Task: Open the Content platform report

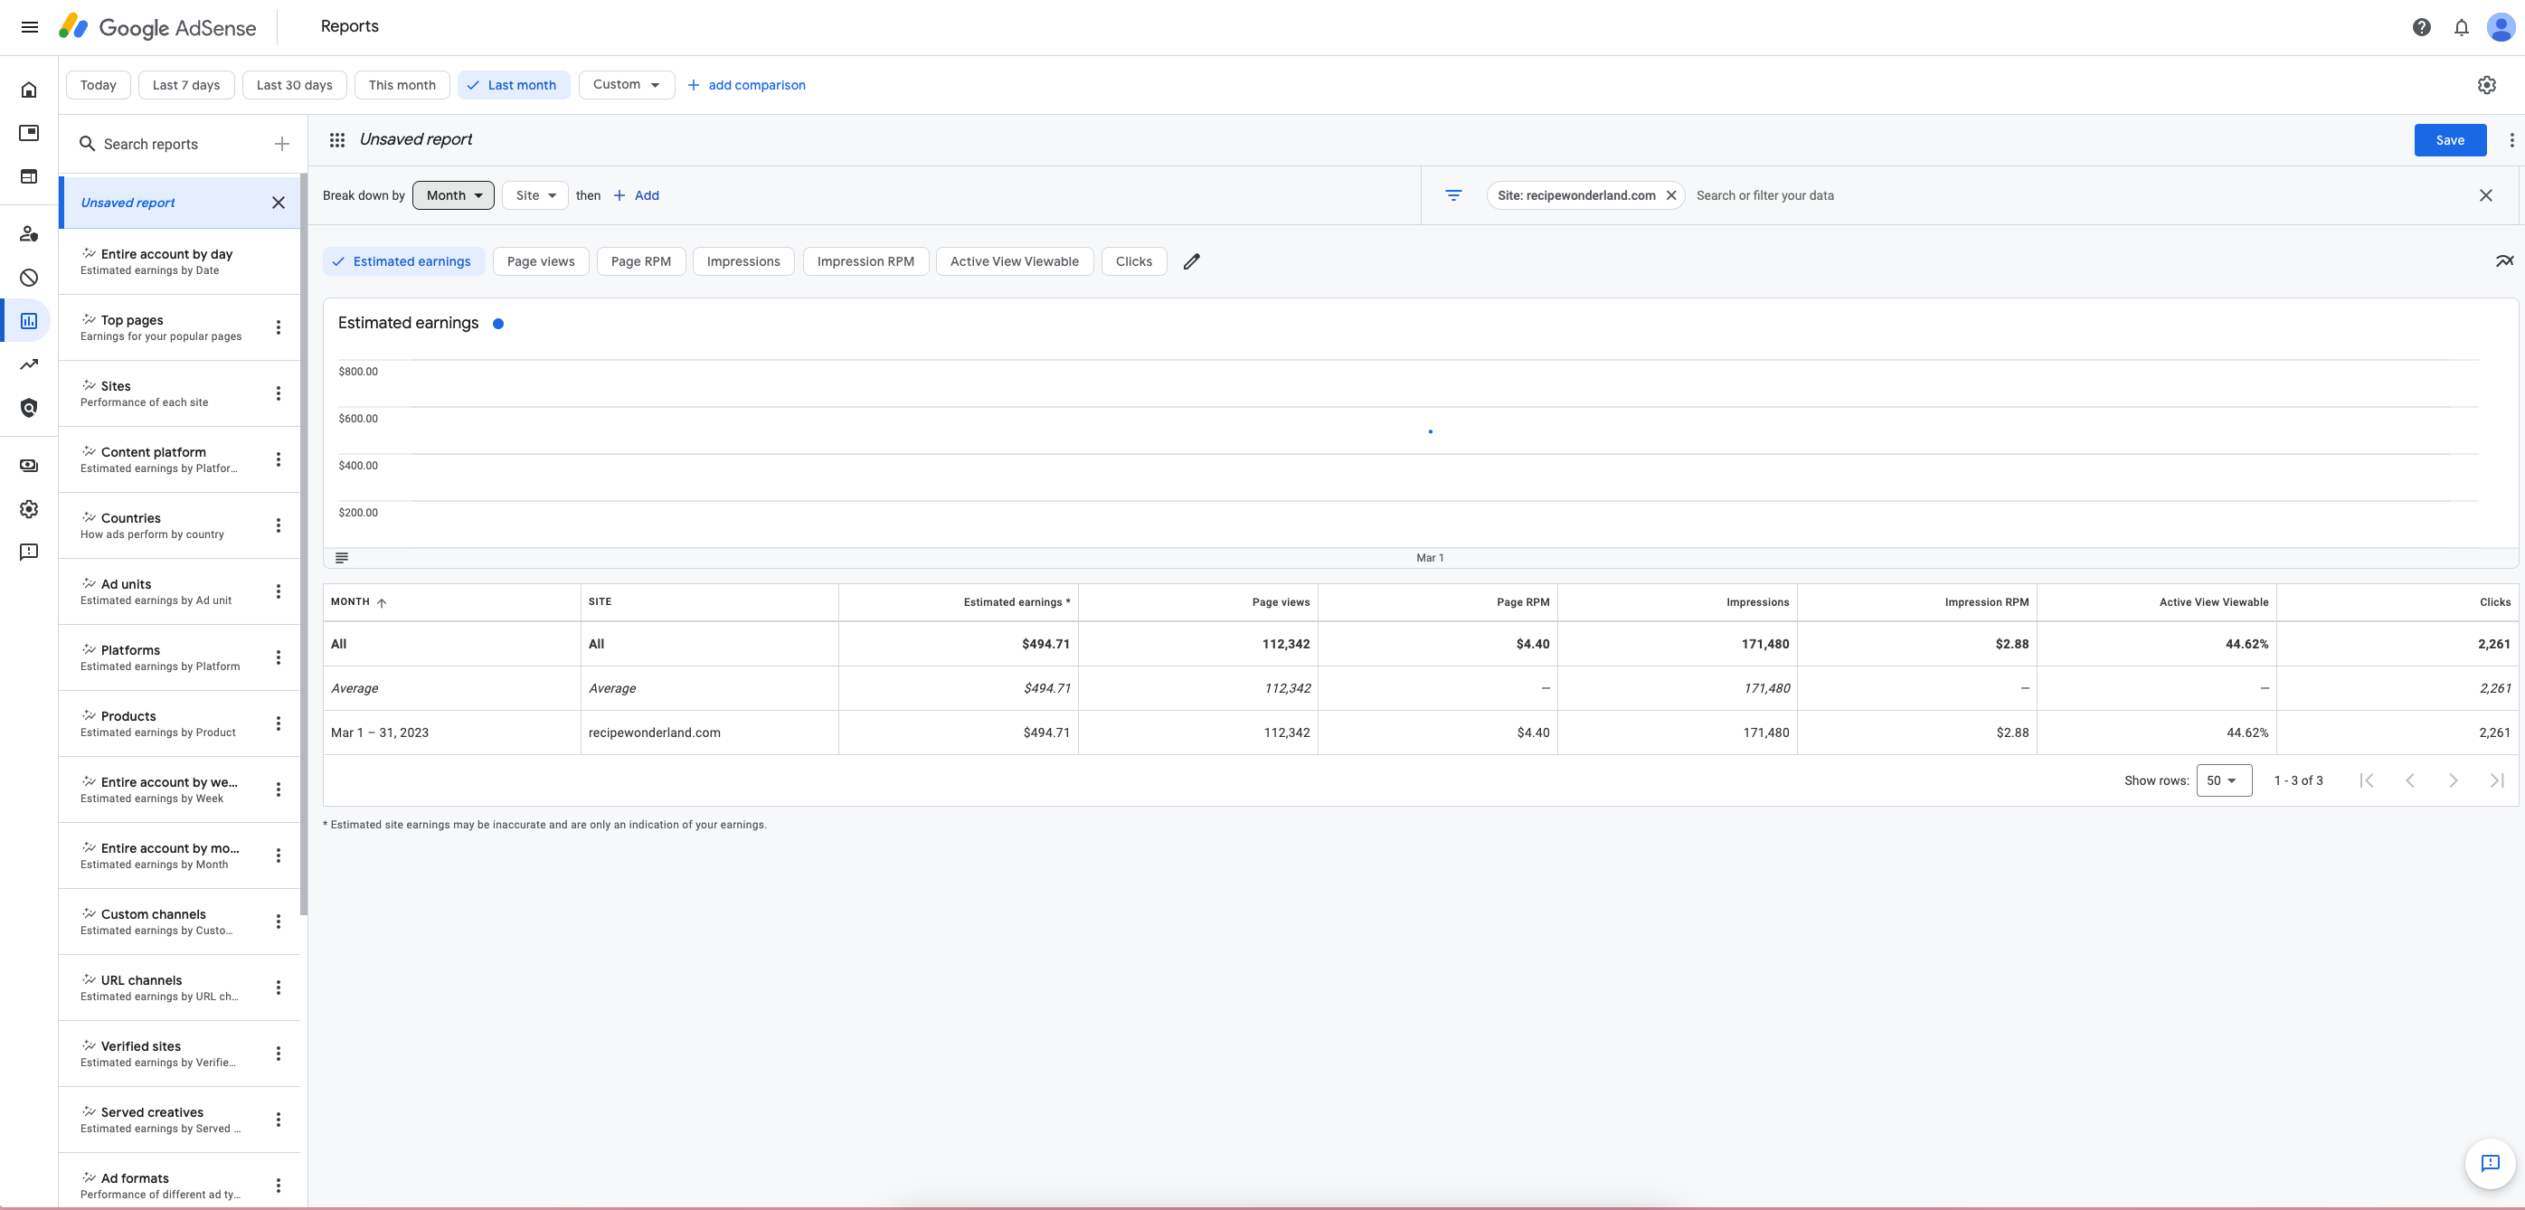Action: [x=179, y=460]
